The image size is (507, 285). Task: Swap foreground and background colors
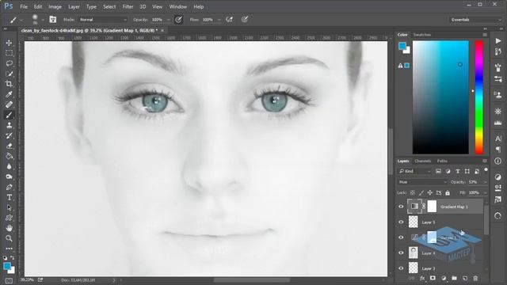click(x=13, y=258)
